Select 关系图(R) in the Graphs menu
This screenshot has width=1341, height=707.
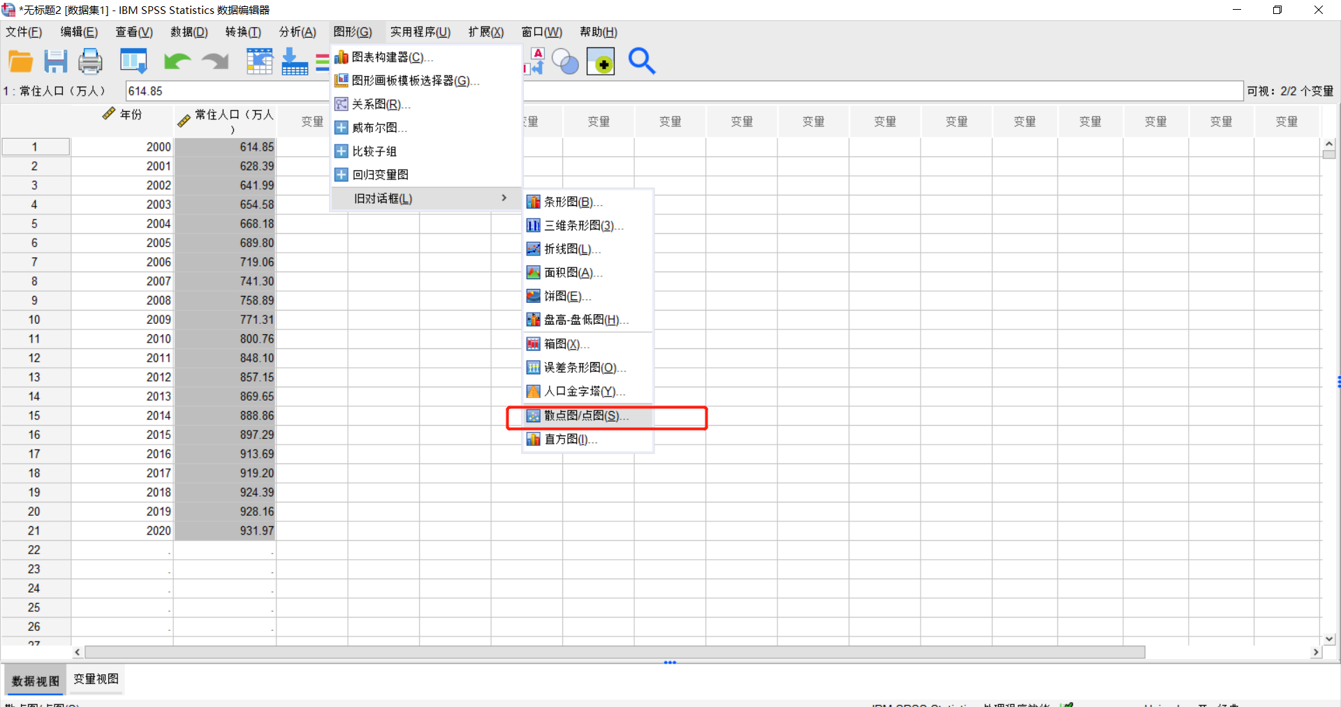pos(426,105)
